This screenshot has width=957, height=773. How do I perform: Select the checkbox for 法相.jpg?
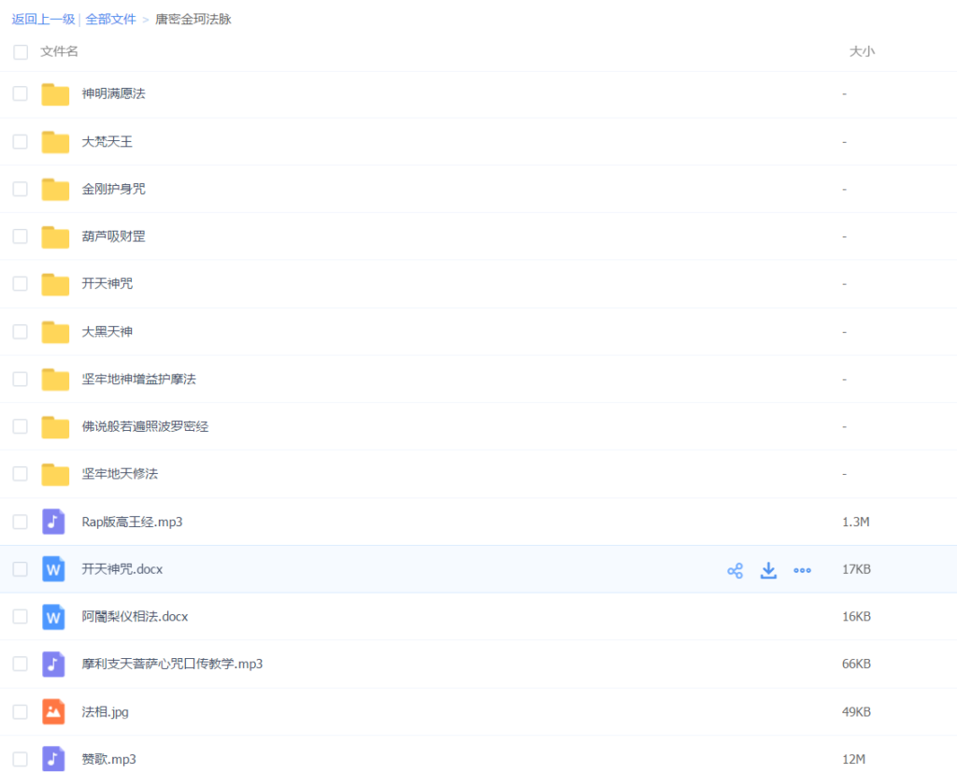tap(21, 712)
